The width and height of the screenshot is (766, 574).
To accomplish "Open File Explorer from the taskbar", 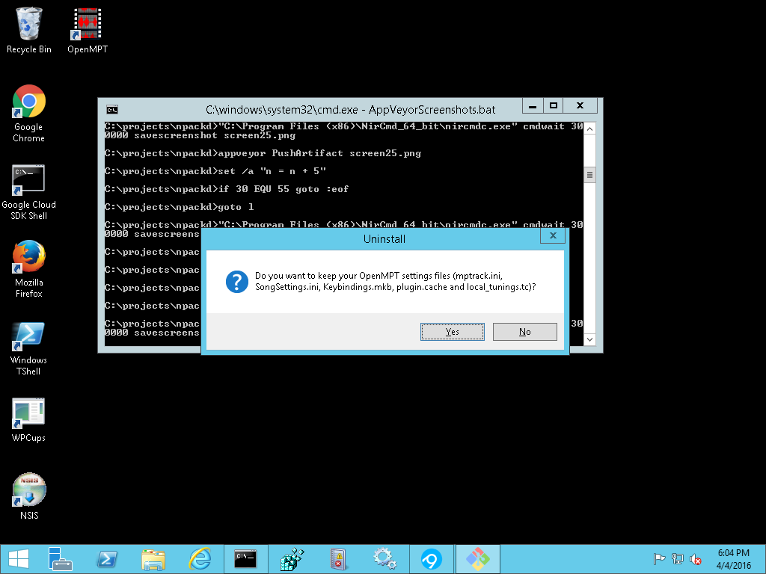I will pyautogui.click(x=153, y=559).
